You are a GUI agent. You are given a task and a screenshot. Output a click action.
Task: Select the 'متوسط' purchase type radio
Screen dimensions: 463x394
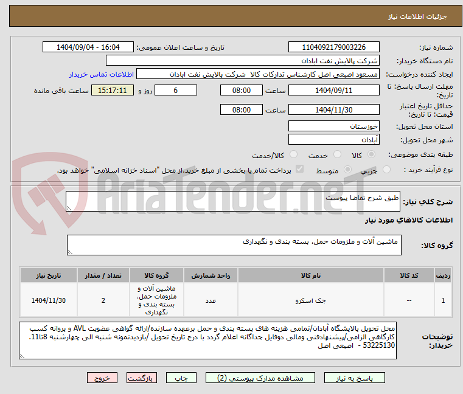[348, 170]
